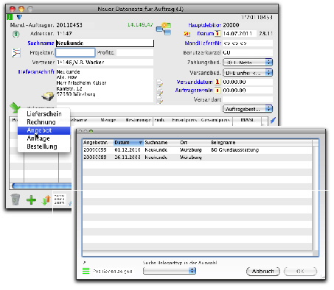334x290 pixels.
Task: Click the blue Hauptdebitor label link
Action: 204,25
